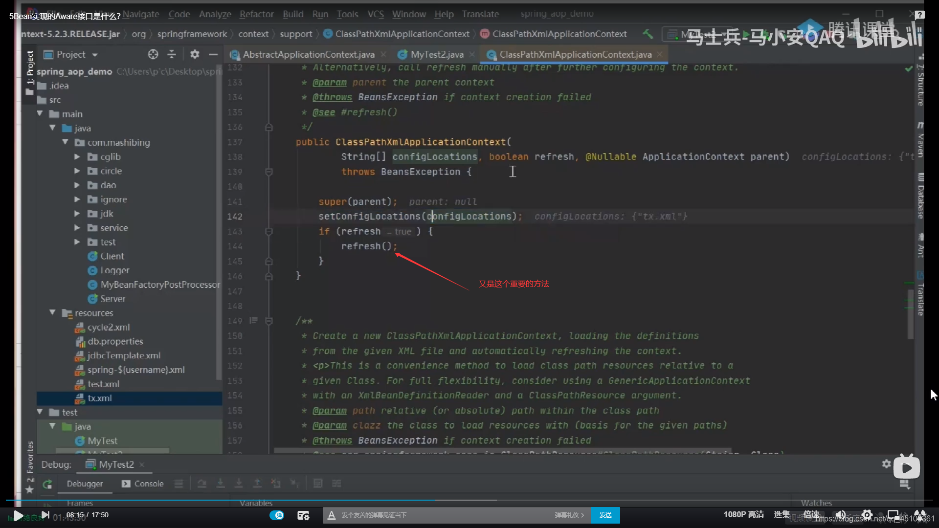This screenshot has height=528, width=939.
Task: Click refresh() call on line 144
Action: 366,246
